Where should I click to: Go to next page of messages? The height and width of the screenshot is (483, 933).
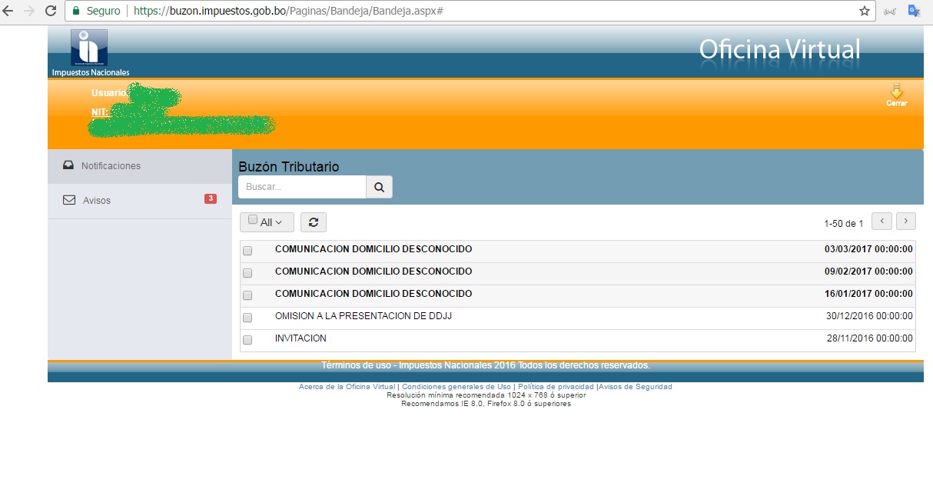(906, 222)
